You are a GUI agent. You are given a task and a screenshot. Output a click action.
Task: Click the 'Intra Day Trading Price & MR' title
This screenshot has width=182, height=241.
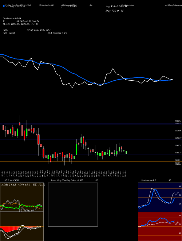tap(67, 180)
